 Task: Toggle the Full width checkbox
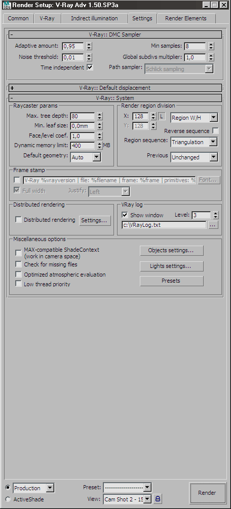[x=17, y=190]
